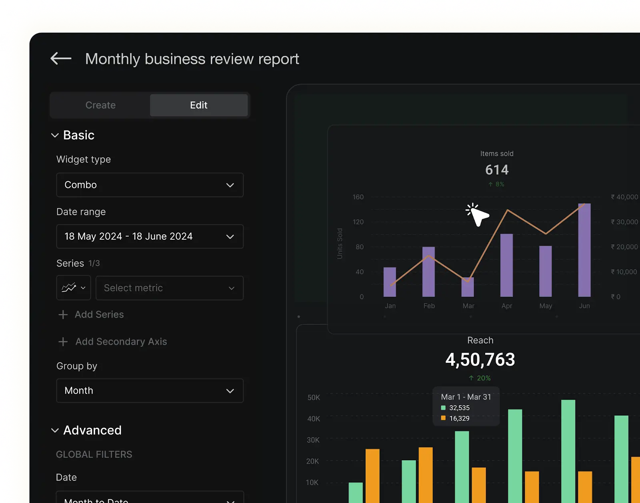The height and width of the screenshot is (503, 640).
Task: Click the Apr bar in Items sold chart
Action: [506, 265]
